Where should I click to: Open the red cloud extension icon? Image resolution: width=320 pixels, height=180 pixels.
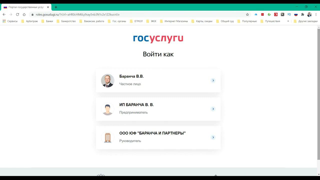(262, 14)
